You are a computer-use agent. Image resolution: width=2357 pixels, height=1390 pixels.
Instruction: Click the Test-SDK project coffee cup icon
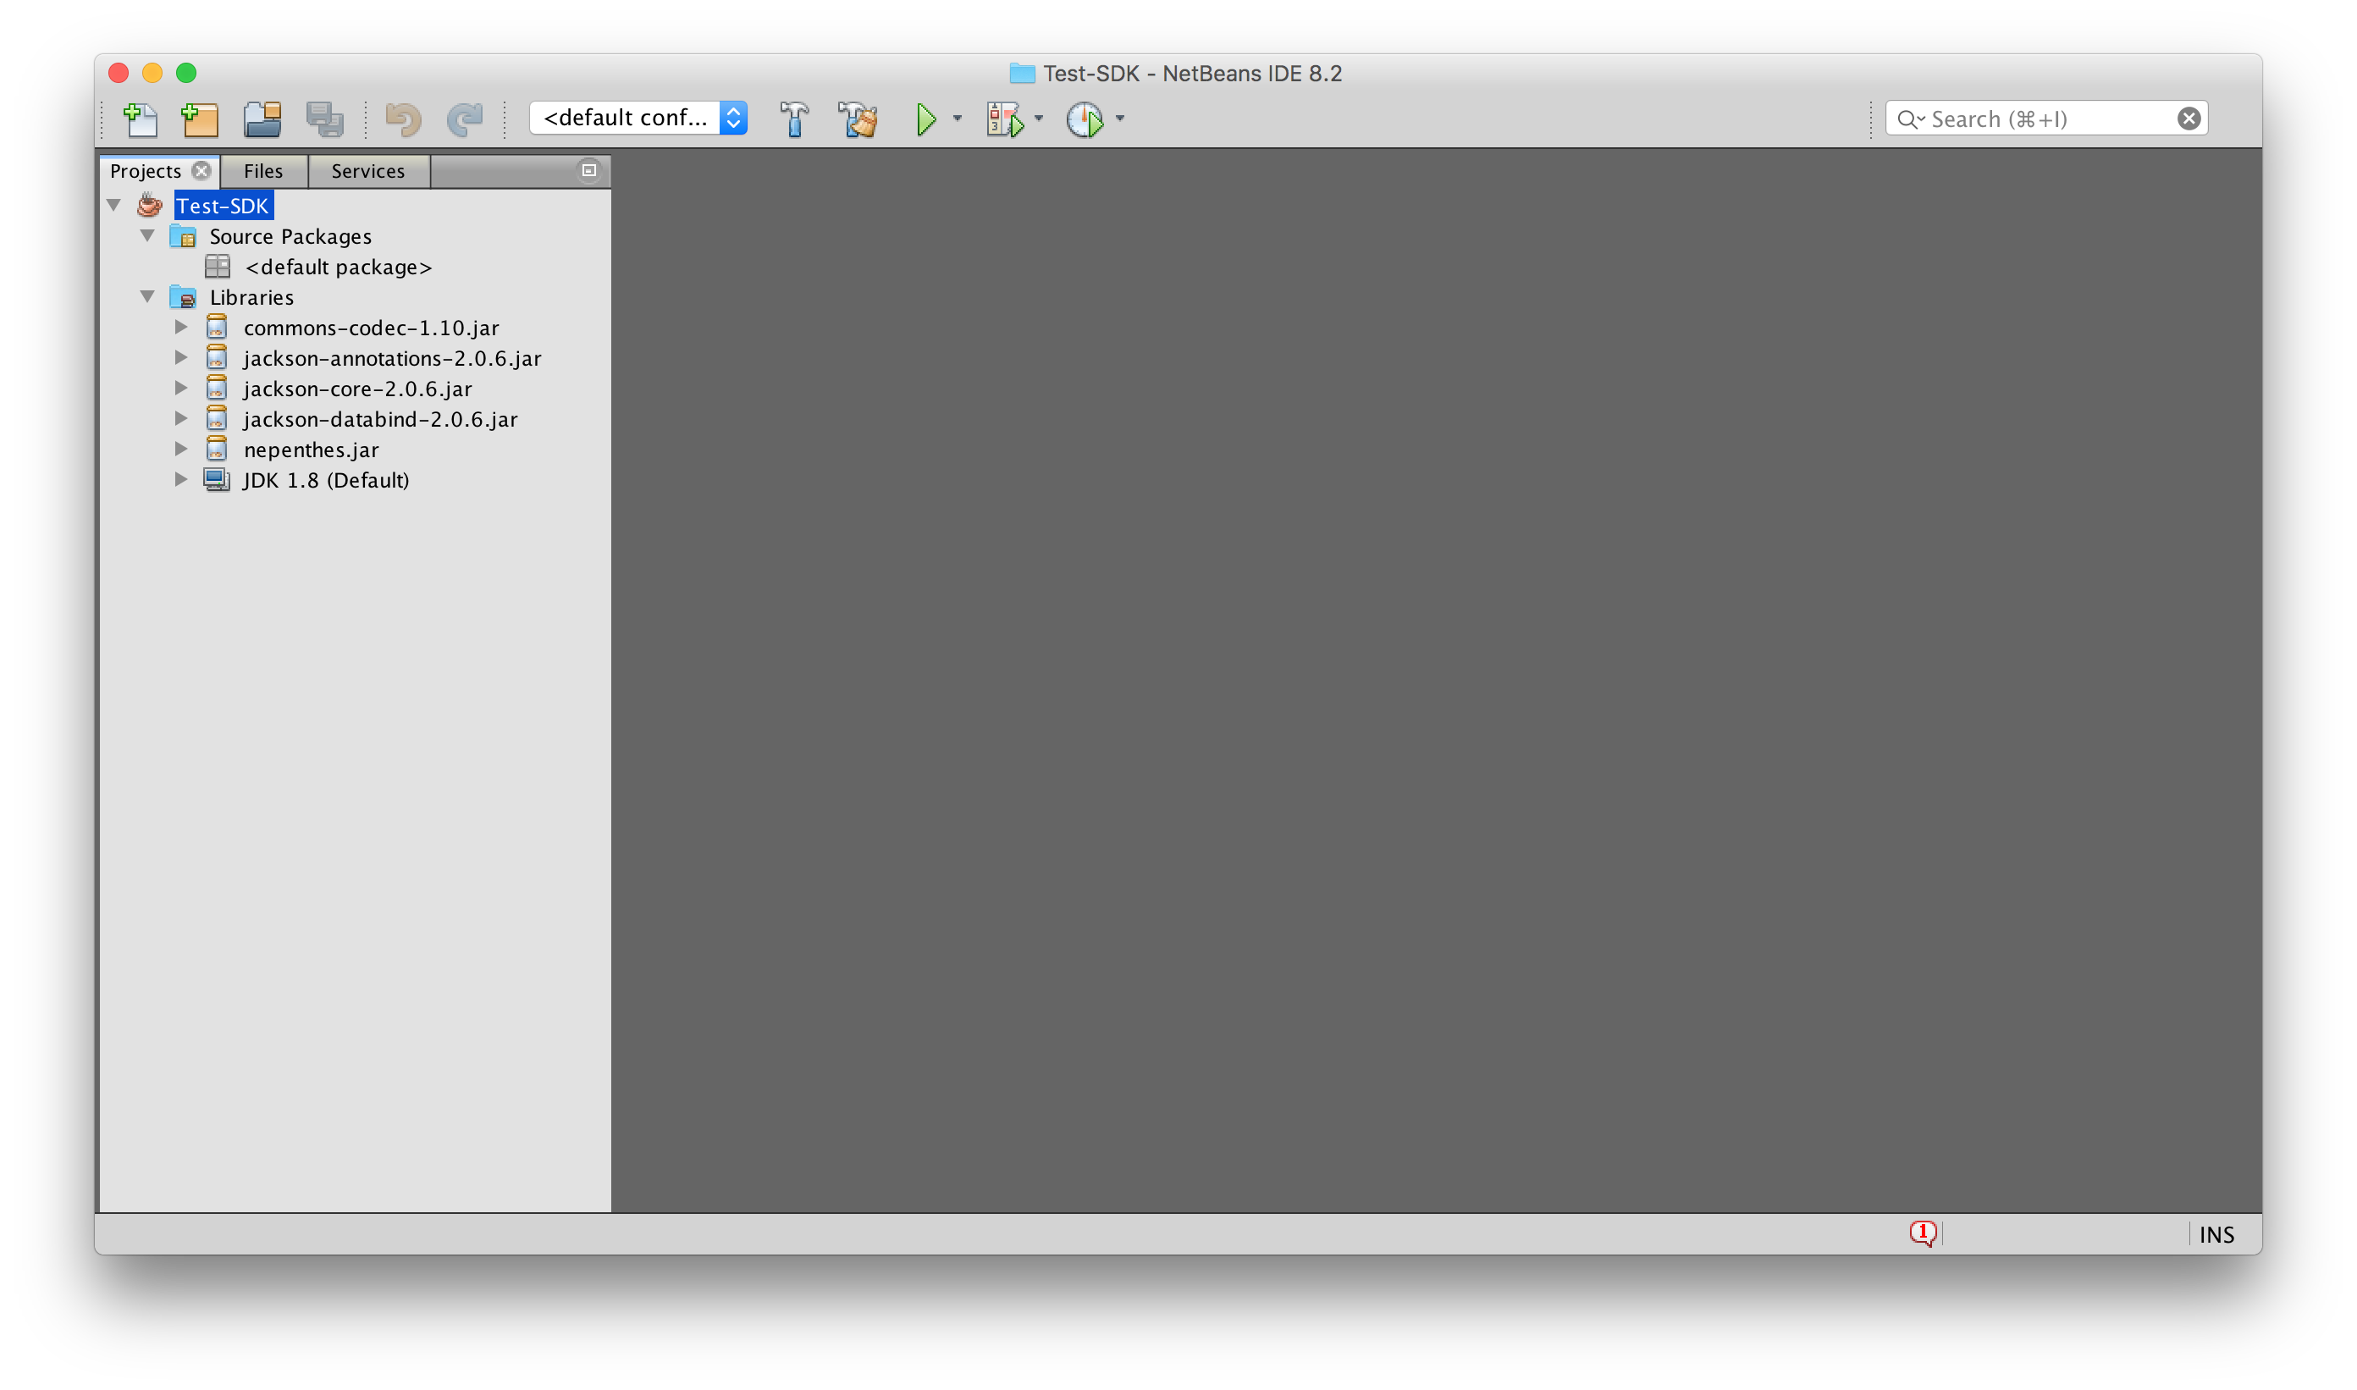coord(150,205)
